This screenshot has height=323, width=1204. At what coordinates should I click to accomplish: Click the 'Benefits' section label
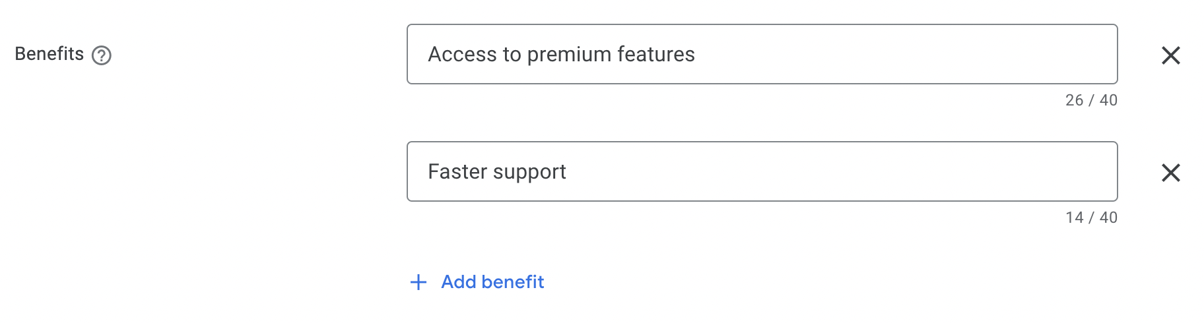tap(49, 54)
